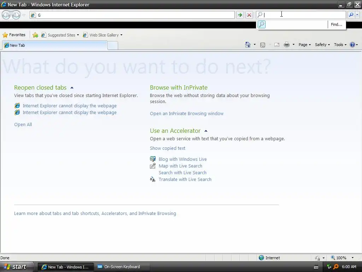Click the Forward navigation button
The height and width of the screenshot is (272, 362).
(16, 15)
